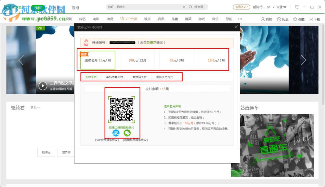Open 我的 profile icon
The height and width of the screenshot is (187, 325).
point(266,19)
